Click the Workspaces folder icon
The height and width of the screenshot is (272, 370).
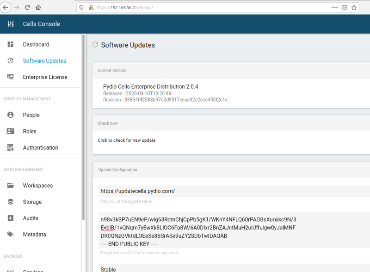click(x=11, y=186)
